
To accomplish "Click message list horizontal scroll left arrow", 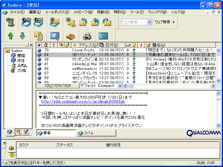I will click(x=125, y=86).
